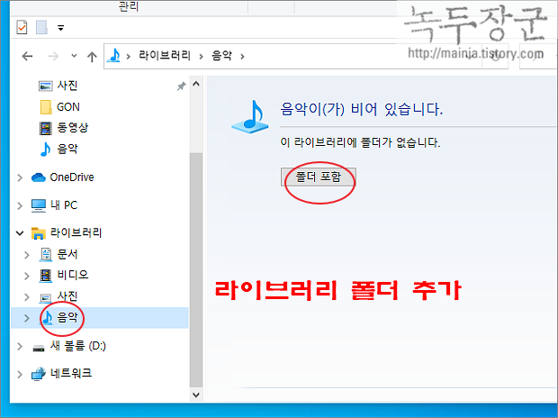Open 음악 in quick access list
558x418 pixels.
click(x=67, y=149)
